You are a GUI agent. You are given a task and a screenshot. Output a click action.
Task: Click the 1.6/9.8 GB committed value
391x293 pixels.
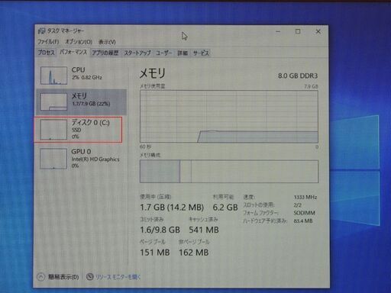click(160, 230)
